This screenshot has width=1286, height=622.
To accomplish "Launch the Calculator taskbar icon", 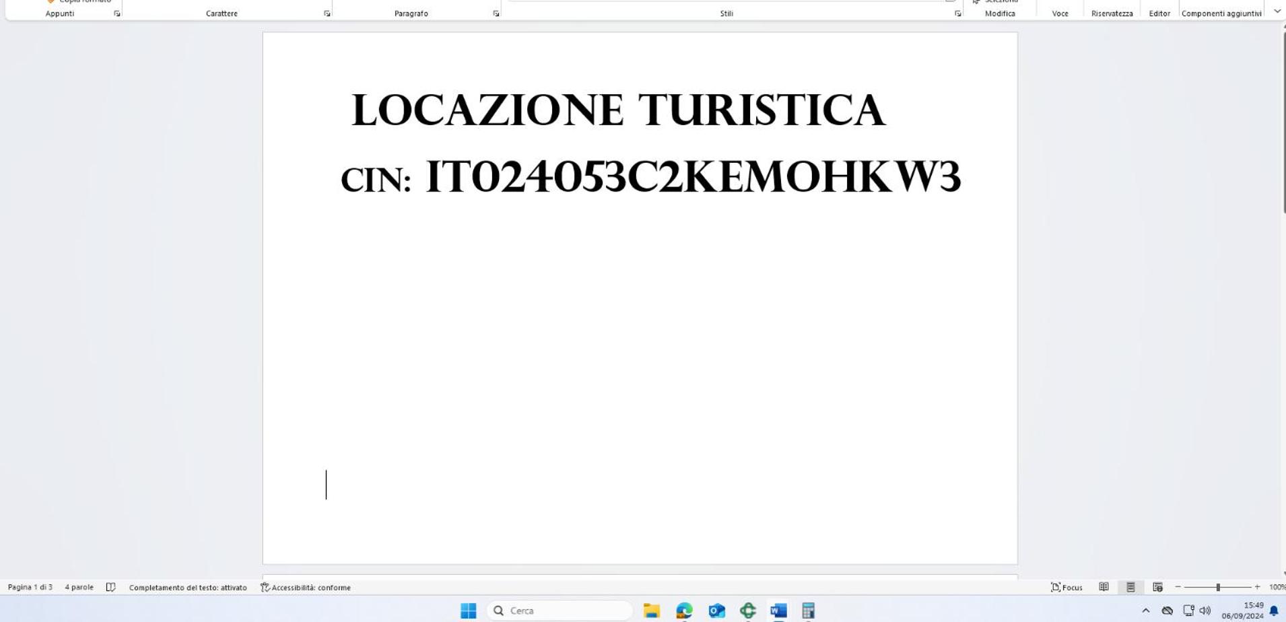I will coord(808,611).
